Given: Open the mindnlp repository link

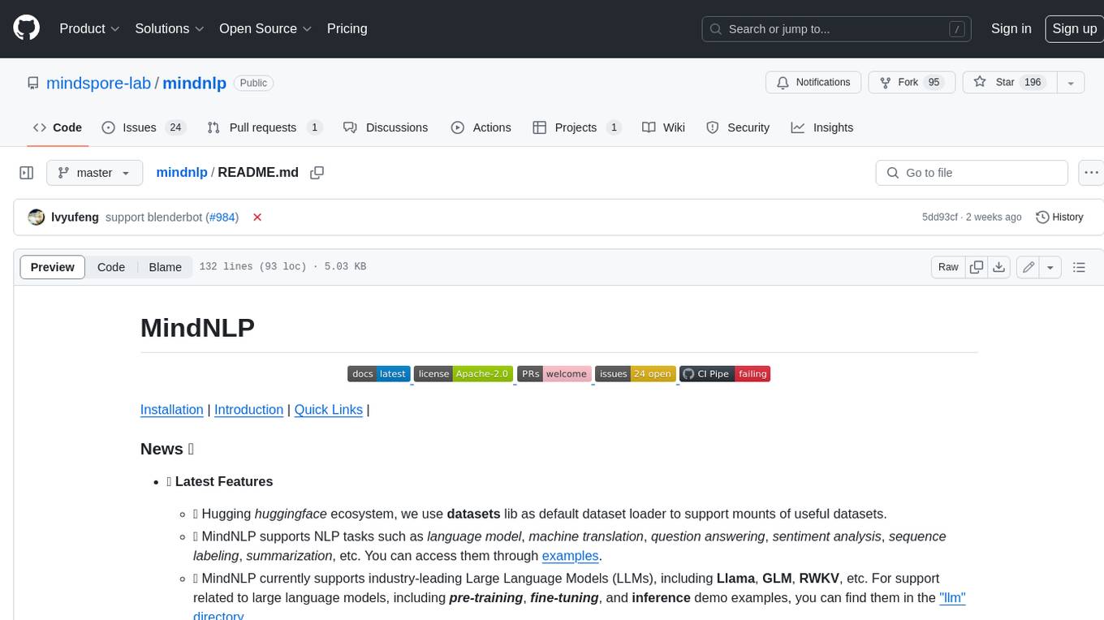Looking at the screenshot, I should tap(194, 83).
